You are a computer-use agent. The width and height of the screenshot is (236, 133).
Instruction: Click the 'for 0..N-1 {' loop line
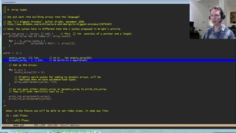click(17, 70)
